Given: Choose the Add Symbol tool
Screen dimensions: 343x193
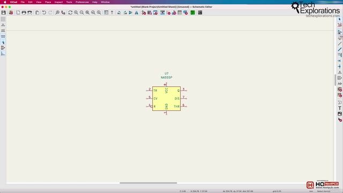Looking at the screenshot, I should point(339,32).
